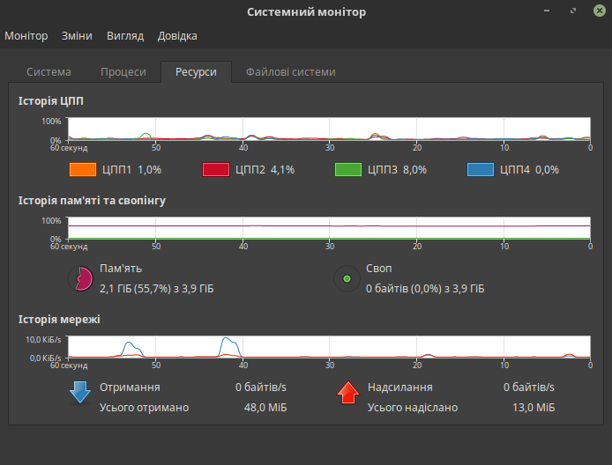Switch to the Система tab
This screenshot has width=612, height=465.
(x=49, y=72)
